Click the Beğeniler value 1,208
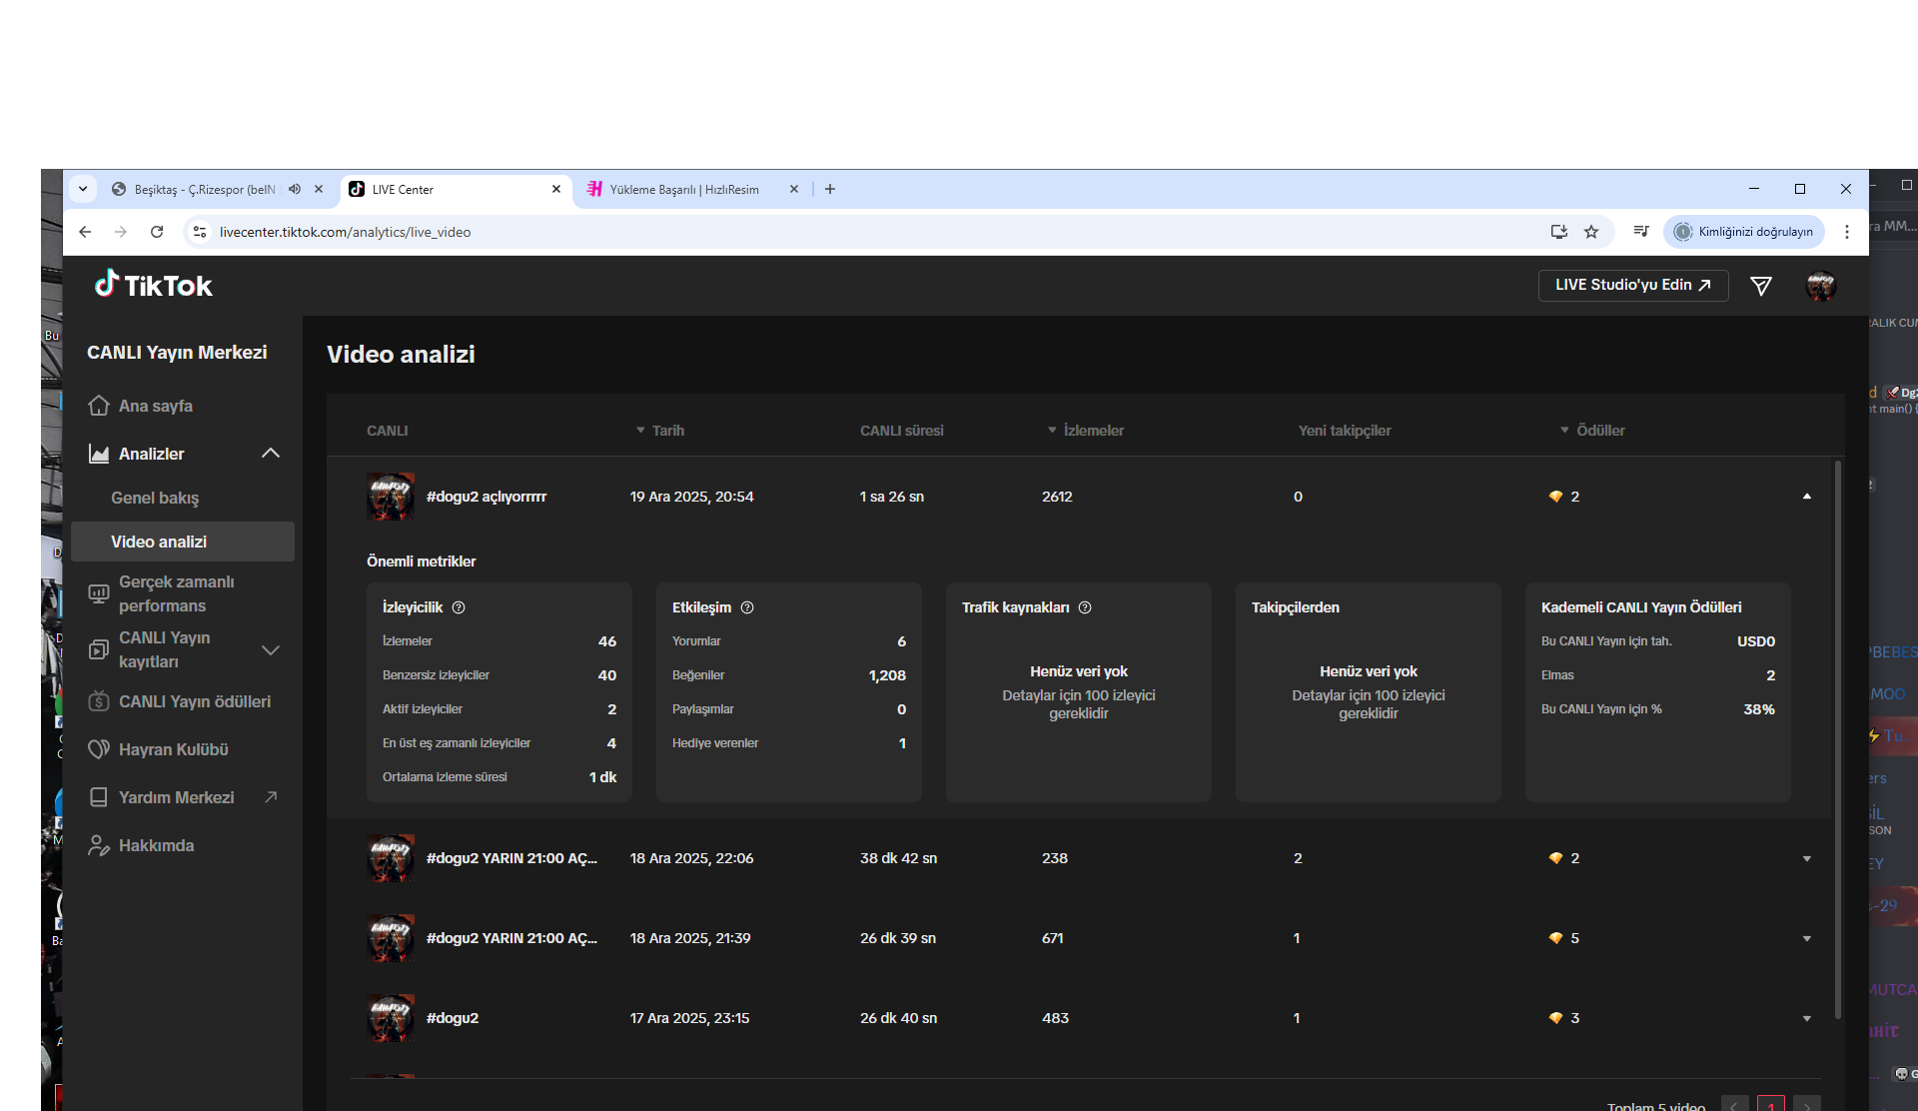This screenshot has height=1111, width=1918. (x=887, y=675)
